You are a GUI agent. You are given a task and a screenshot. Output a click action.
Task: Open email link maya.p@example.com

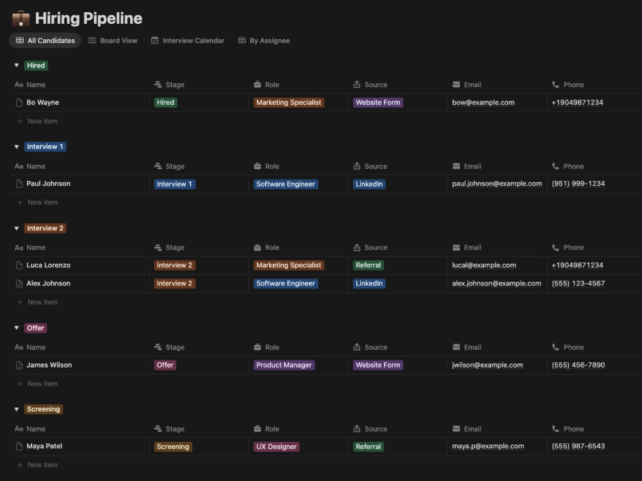point(488,446)
